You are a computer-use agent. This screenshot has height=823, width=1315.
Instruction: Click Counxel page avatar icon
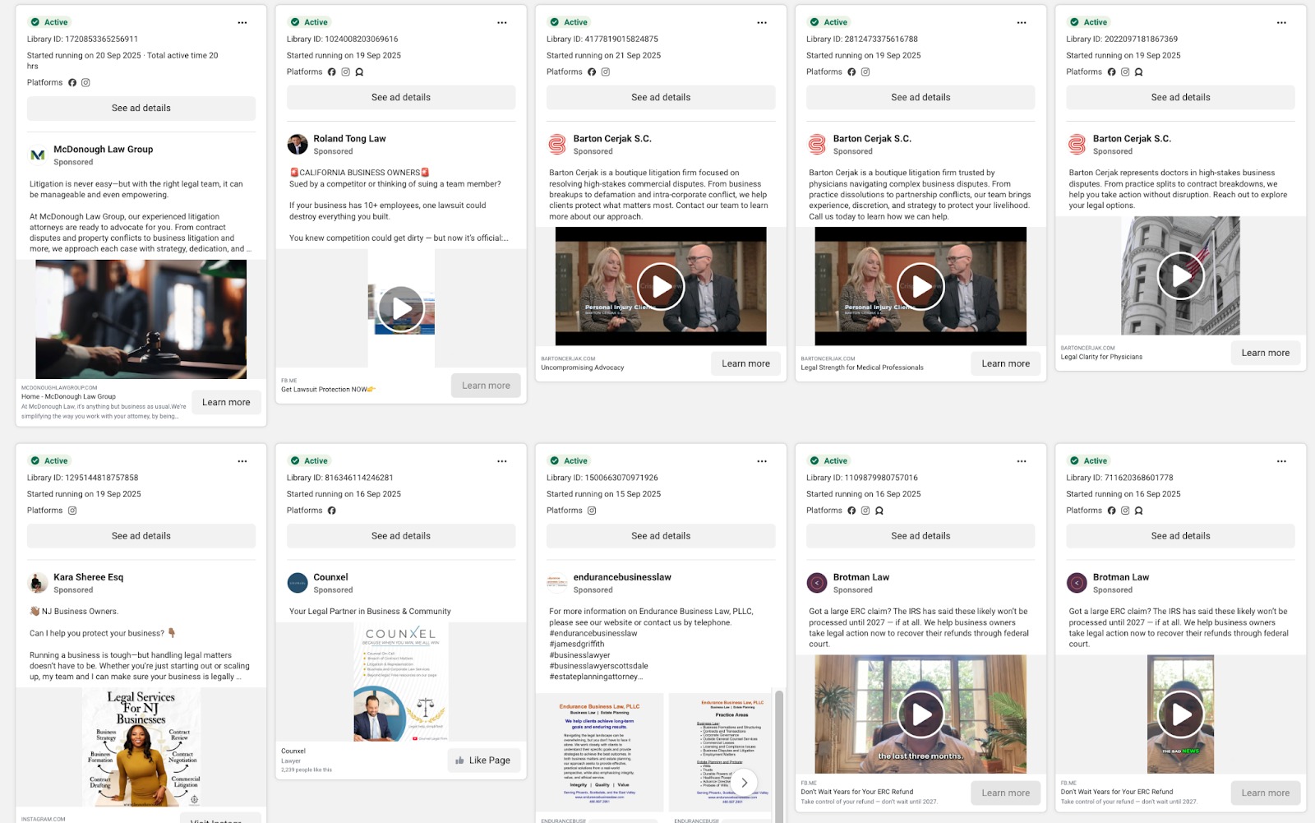[x=298, y=583]
